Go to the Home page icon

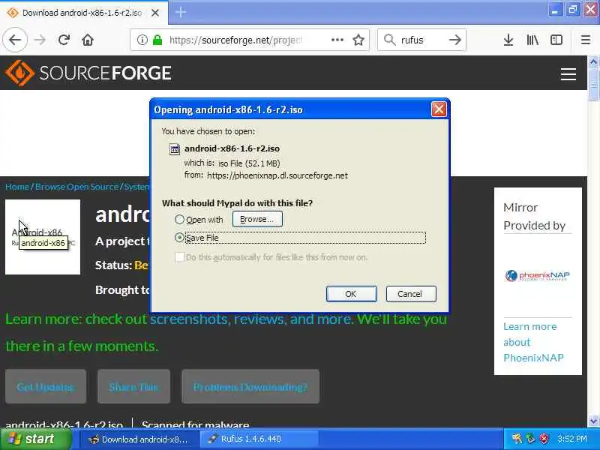coord(88,40)
